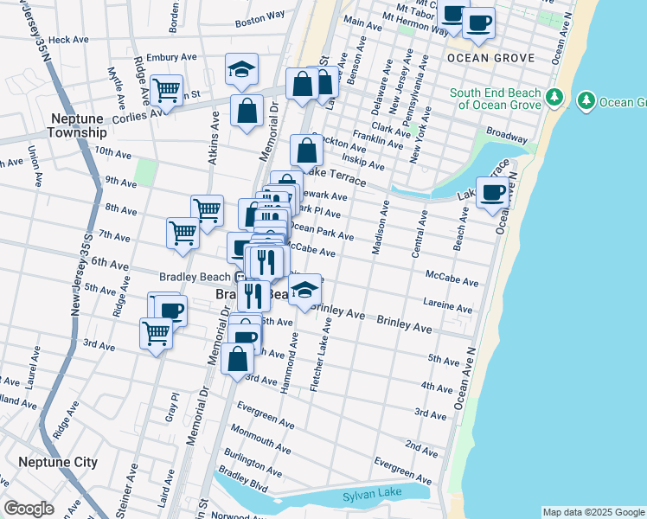Click the 'Embury Ave' street label
Screen dimensions: 647x519
point(171,57)
